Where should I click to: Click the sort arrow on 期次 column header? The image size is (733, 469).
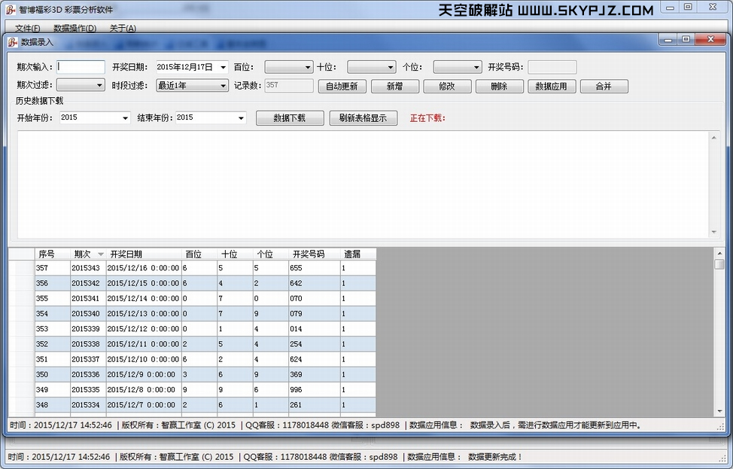pyautogui.click(x=101, y=254)
